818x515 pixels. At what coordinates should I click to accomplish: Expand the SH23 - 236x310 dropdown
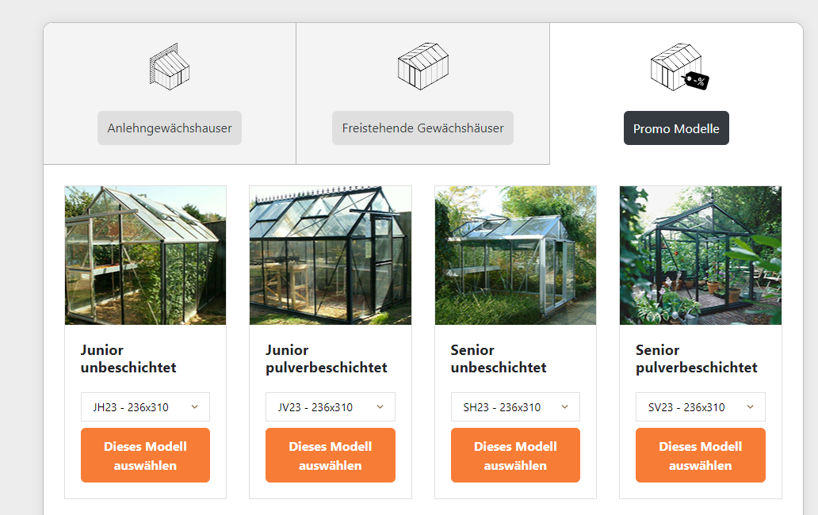515,407
